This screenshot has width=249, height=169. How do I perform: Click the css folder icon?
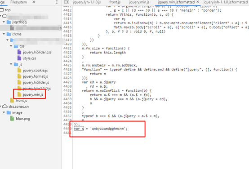pyautogui.click(x=16, y=46)
